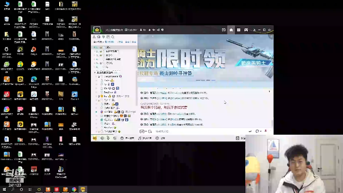The height and width of the screenshot is (193, 343).
Task: Click the middle mic queue action button
Action: tap(127, 42)
